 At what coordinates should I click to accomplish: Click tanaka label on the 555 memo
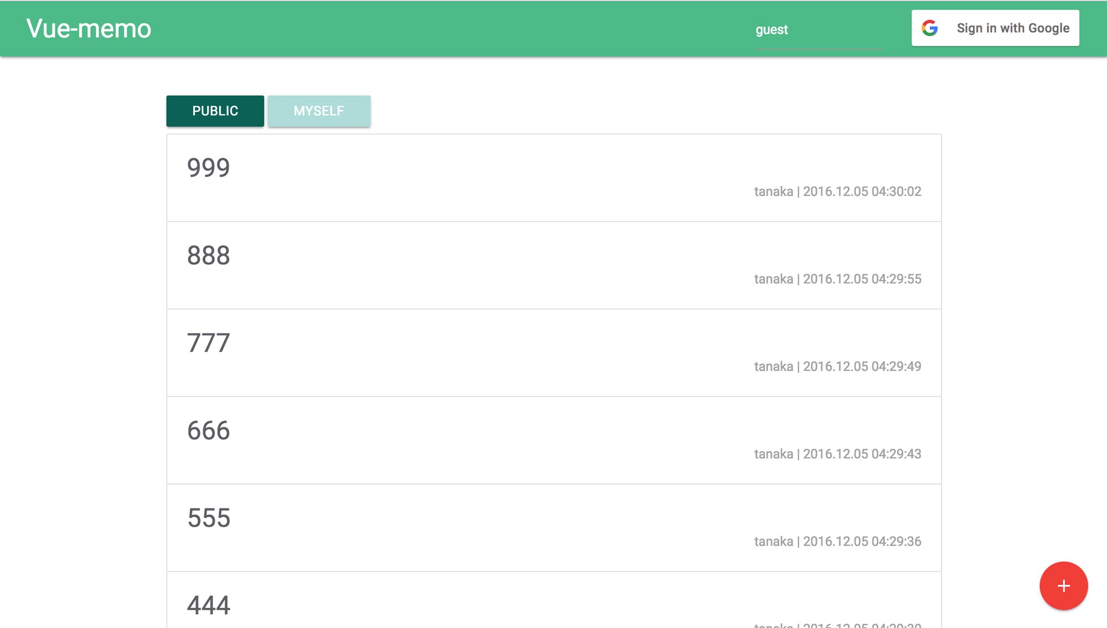773,542
